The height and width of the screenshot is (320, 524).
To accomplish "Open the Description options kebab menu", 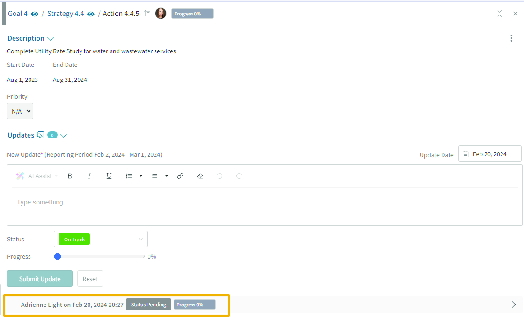I will [511, 38].
